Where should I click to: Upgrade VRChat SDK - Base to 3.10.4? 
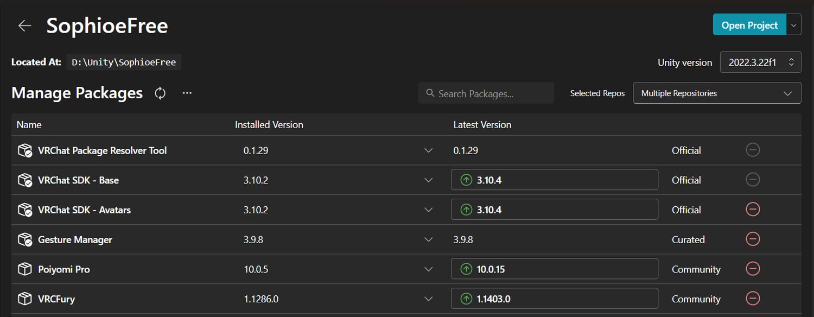click(555, 180)
